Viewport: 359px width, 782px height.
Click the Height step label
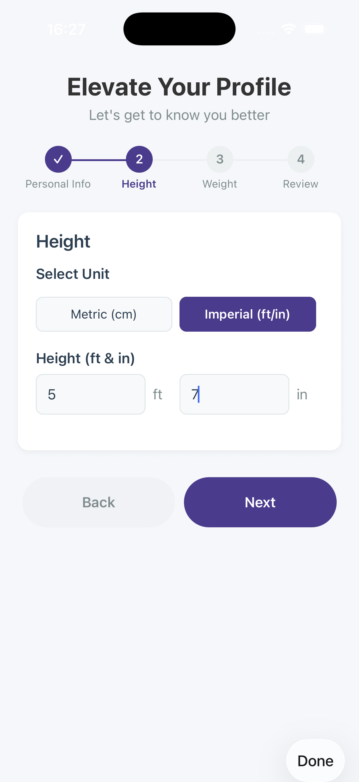coord(139,183)
